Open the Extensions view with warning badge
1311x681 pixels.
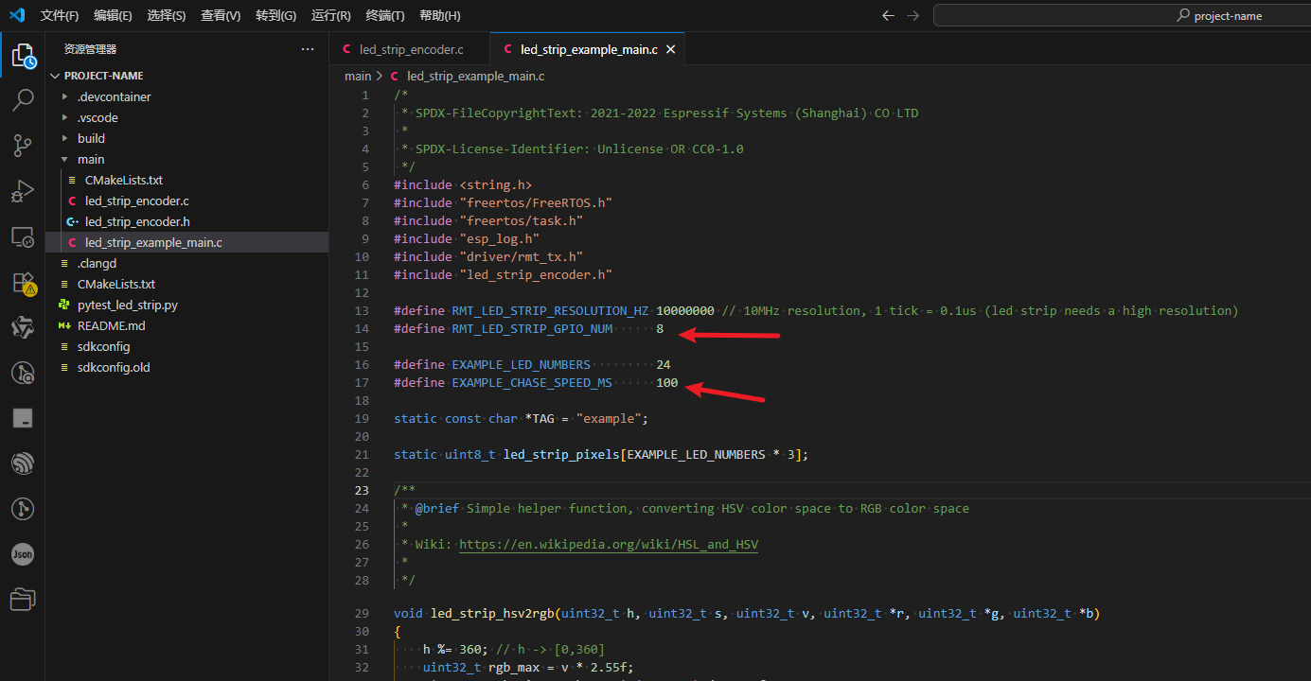pyautogui.click(x=23, y=283)
